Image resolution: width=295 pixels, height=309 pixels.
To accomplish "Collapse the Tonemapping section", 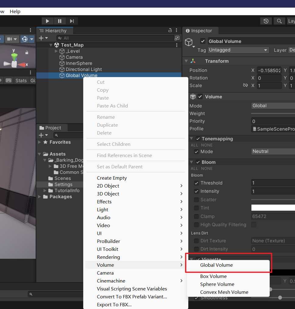I will (191, 139).
